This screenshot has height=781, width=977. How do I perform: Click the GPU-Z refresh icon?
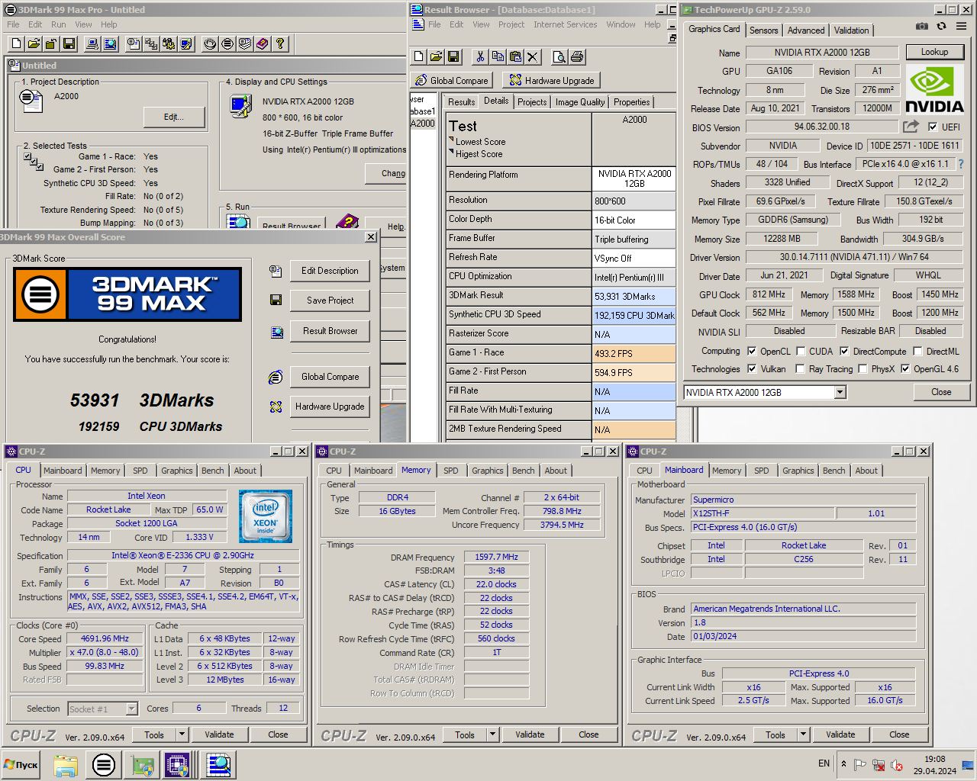941,27
